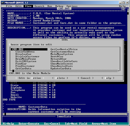Select the MainMenuSystem subroutine
Image resolution: width=130 pixels, height=126 pixels.
click(62, 54)
